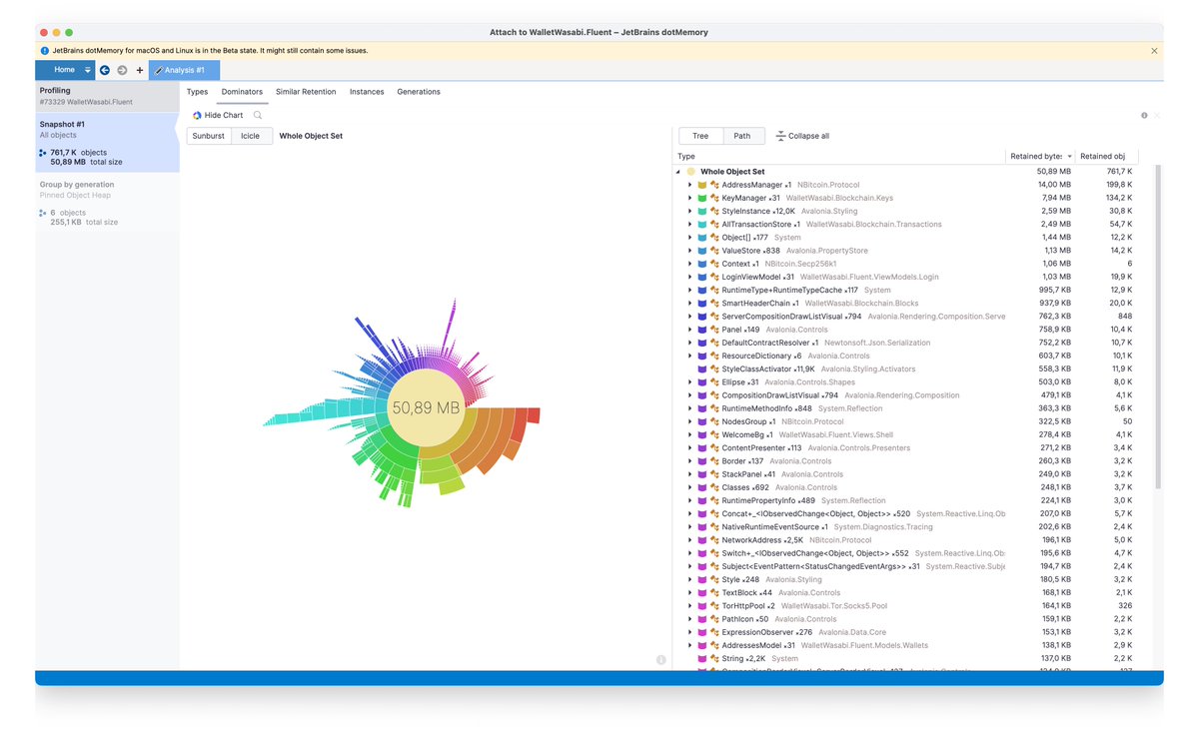Select the 'NetworkAddress' row text
This screenshot has height=732, width=1199.
[x=753, y=540]
